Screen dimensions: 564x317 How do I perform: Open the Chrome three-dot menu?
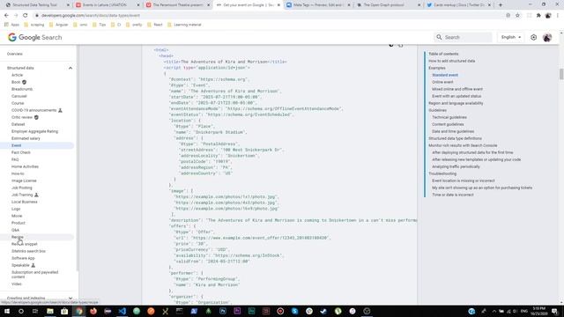coord(558,16)
